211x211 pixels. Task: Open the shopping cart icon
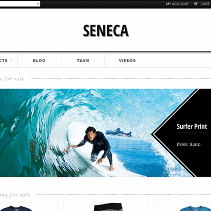196,3
